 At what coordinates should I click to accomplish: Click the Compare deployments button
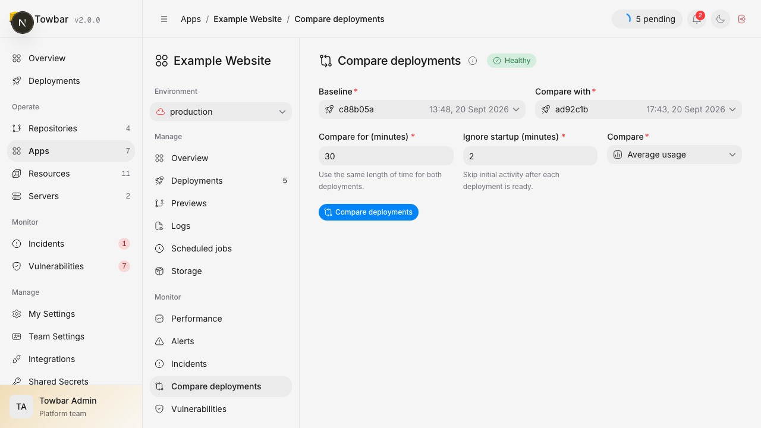pos(369,212)
